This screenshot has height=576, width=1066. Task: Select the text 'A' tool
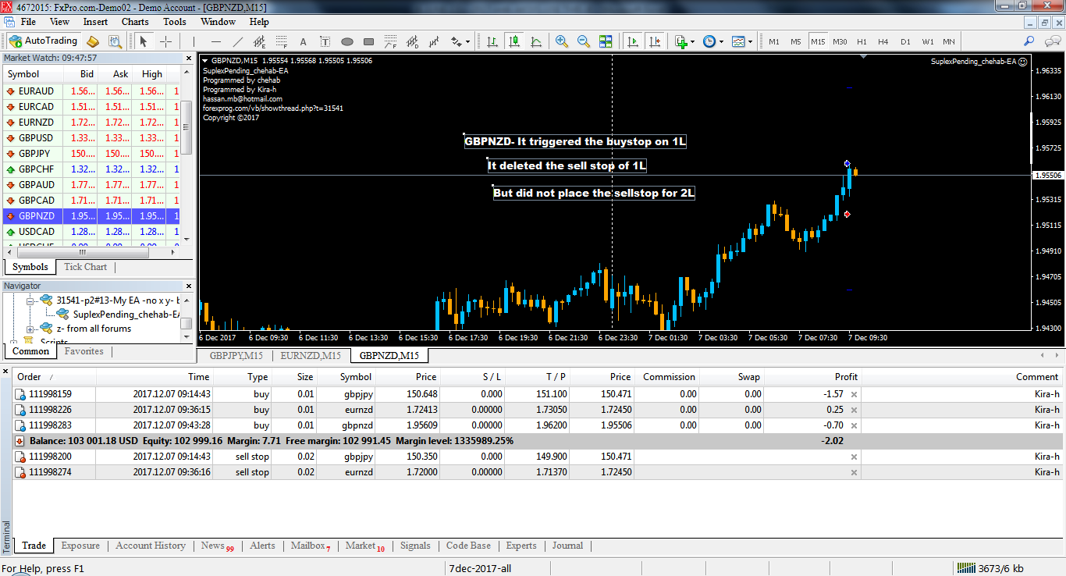304,41
